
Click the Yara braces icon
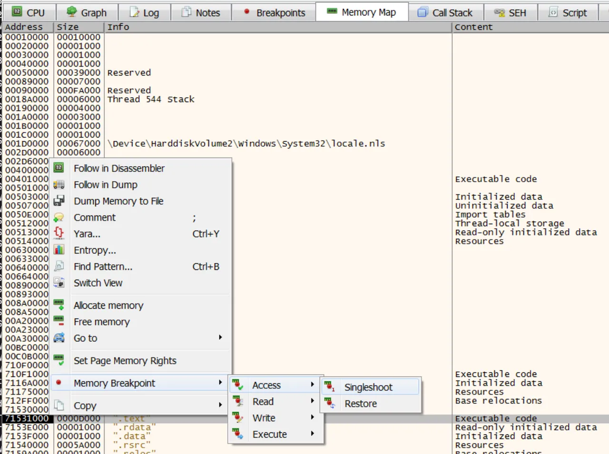(59, 233)
